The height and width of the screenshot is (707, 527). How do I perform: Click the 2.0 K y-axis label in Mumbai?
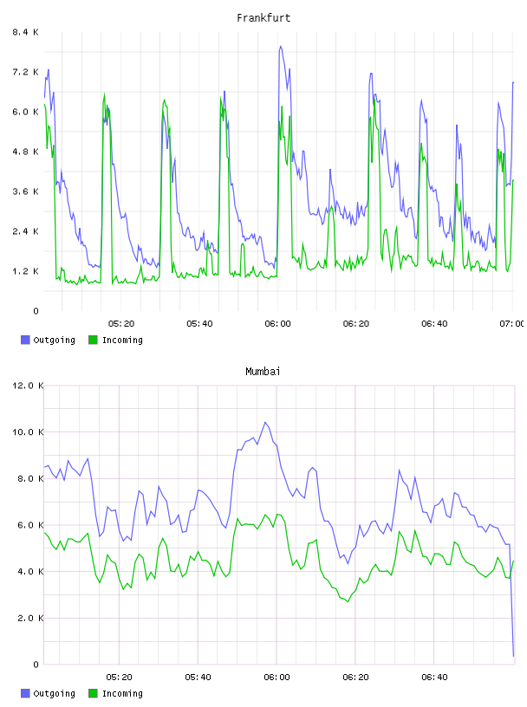click(30, 618)
